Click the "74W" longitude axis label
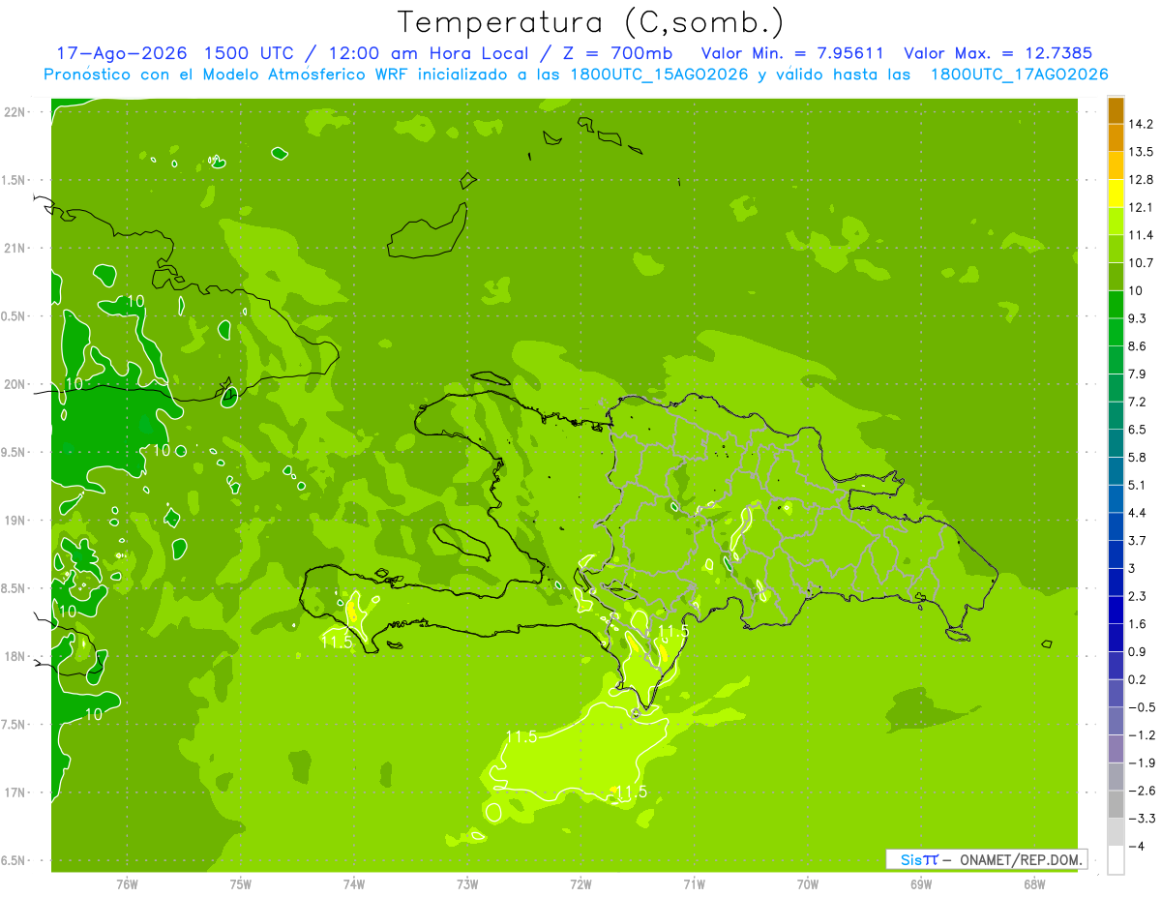Image resolution: width=1161 pixels, height=897 pixels. click(354, 883)
